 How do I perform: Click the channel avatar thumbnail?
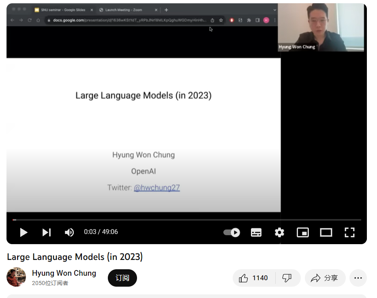16,277
